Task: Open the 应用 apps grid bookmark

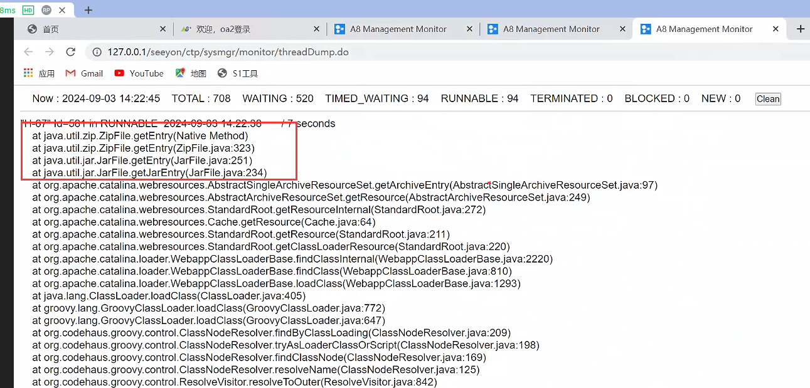Action: point(39,73)
